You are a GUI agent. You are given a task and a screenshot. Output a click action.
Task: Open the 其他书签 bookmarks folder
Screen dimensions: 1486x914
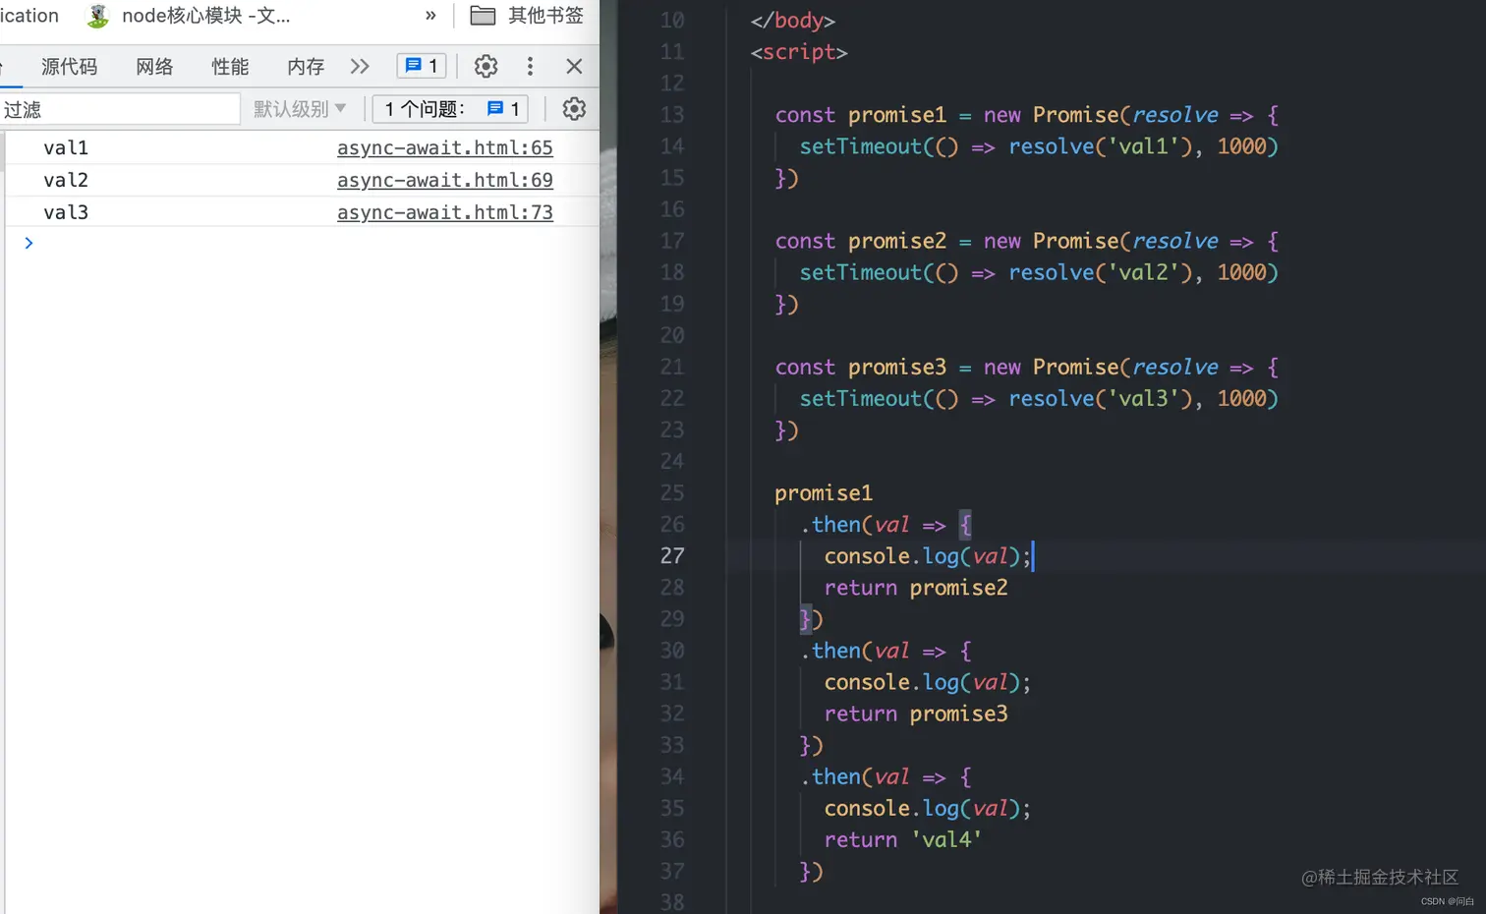pyautogui.click(x=527, y=16)
